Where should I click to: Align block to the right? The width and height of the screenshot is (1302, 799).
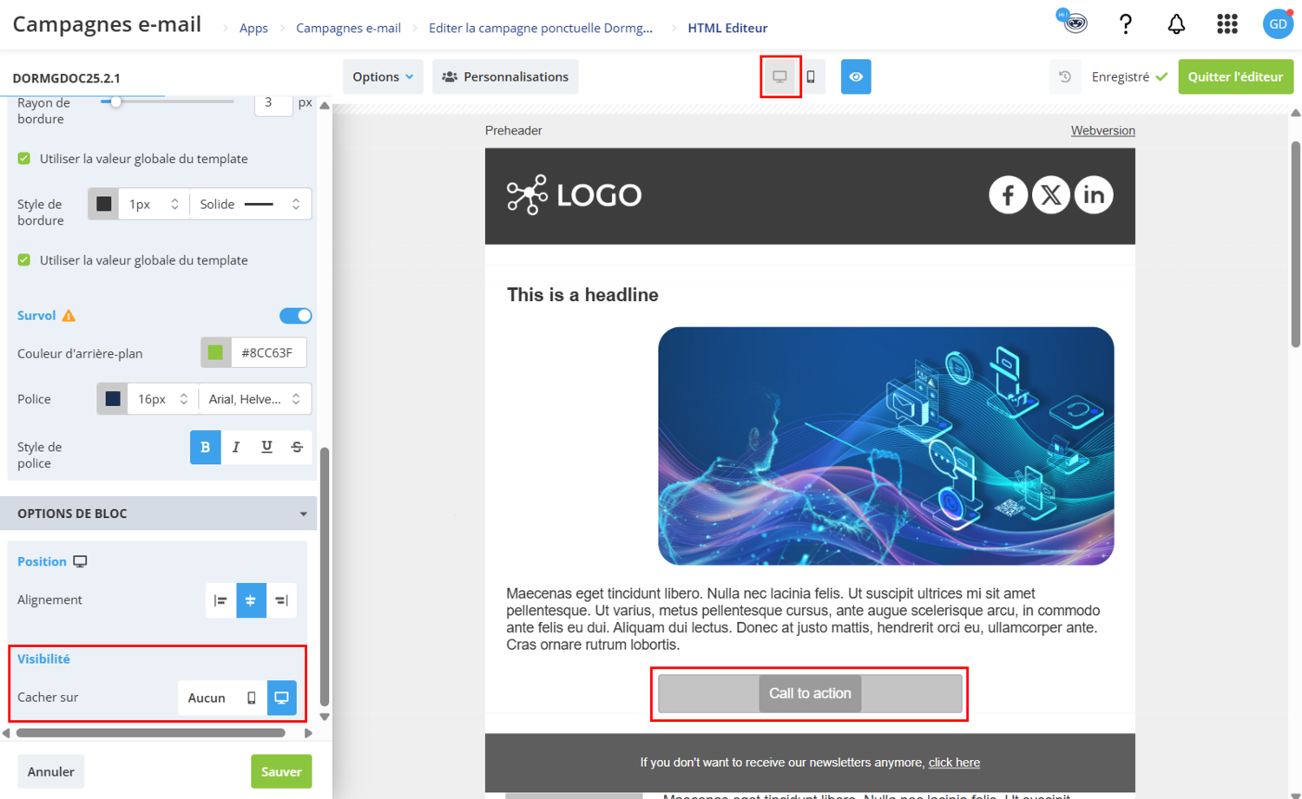pyautogui.click(x=281, y=600)
